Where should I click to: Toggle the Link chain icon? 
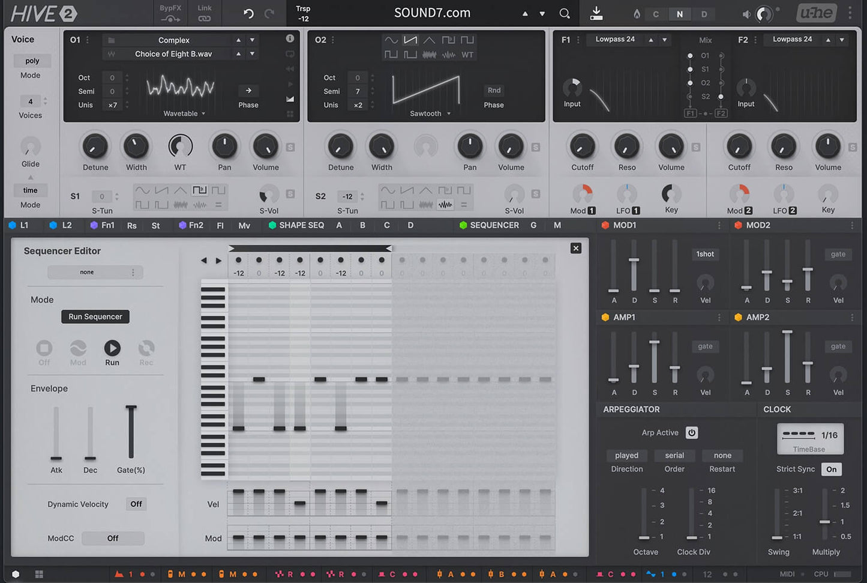click(205, 19)
